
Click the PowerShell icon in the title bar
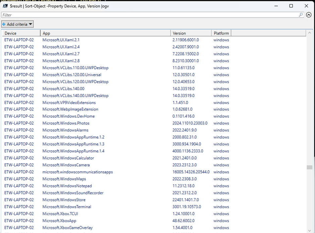coord(5,6)
